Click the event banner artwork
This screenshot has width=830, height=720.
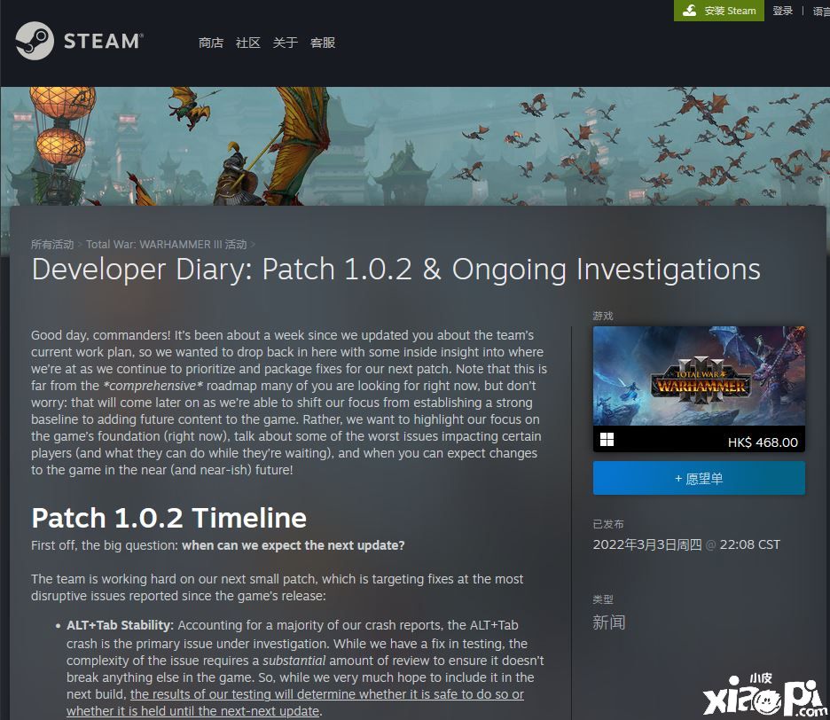(x=415, y=146)
